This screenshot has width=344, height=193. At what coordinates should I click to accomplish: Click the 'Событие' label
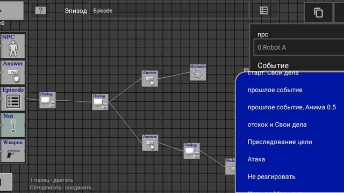point(273,65)
